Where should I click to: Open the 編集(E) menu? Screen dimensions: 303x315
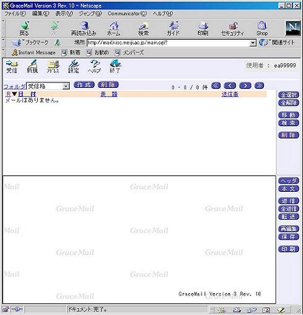(x=40, y=14)
